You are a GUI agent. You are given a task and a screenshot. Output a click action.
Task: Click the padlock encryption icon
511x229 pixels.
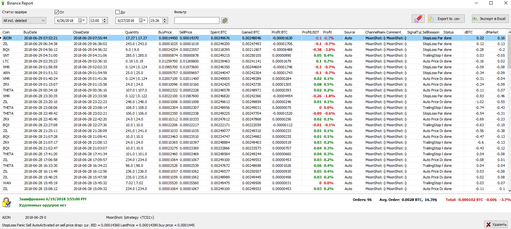click(6, 202)
